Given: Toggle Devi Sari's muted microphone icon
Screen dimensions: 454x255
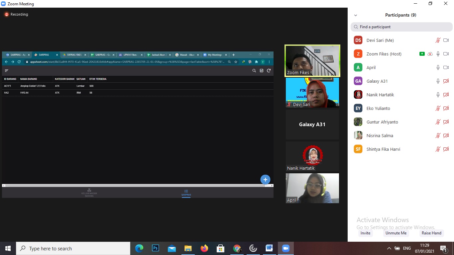Looking at the screenshot, I should coord(438,40).
